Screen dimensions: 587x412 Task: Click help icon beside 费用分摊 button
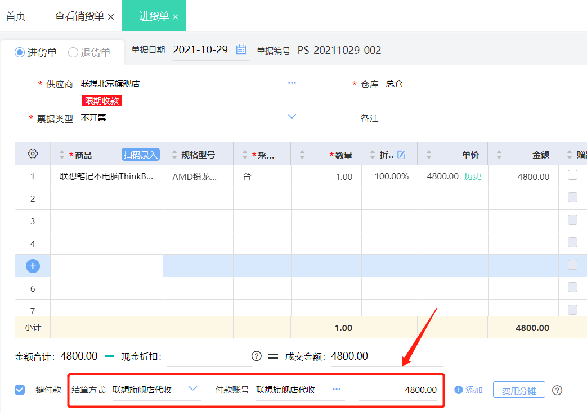(557, 390)
